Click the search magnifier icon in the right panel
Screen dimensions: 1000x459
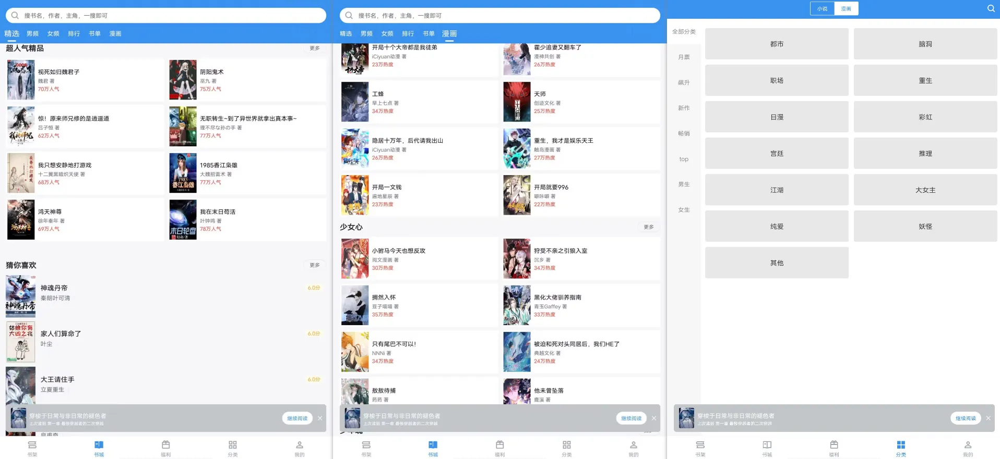click(x=991, y=8)
